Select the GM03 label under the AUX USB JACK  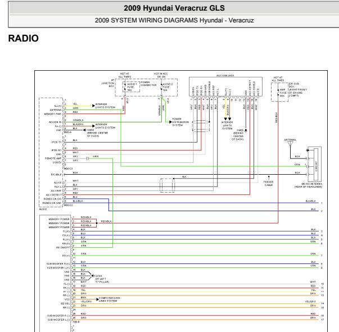pyautogui.click(x=240, y=130)
